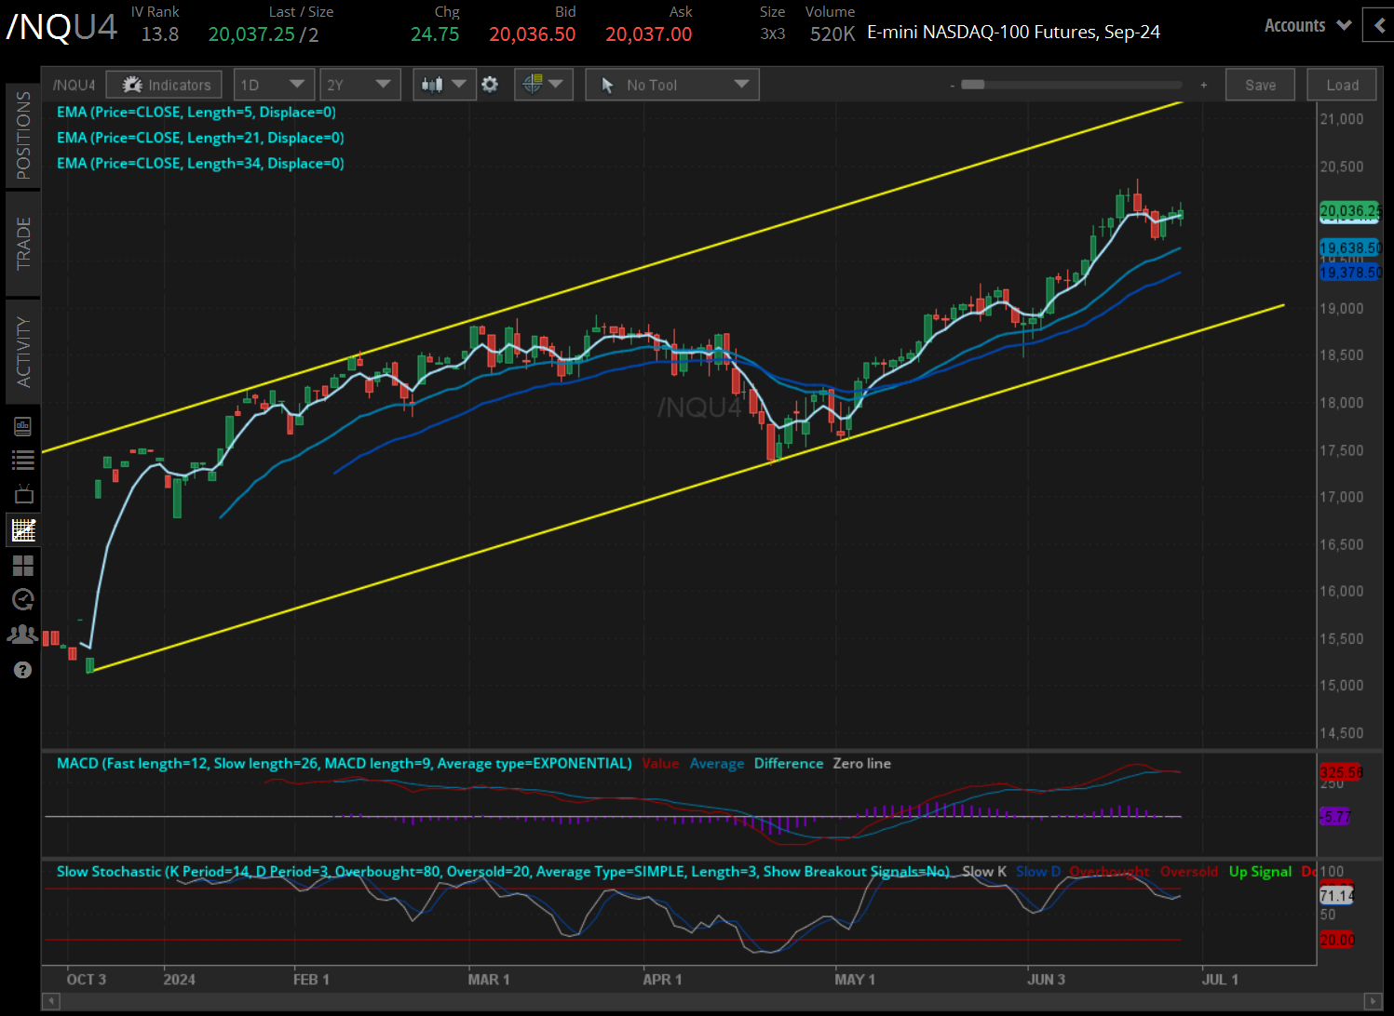
Task: Open the candlestick chart type dropdown
Action: click(444, 85)
